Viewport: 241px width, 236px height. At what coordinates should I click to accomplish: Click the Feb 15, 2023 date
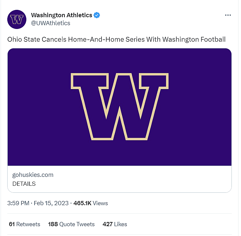[x=52, y=203]
